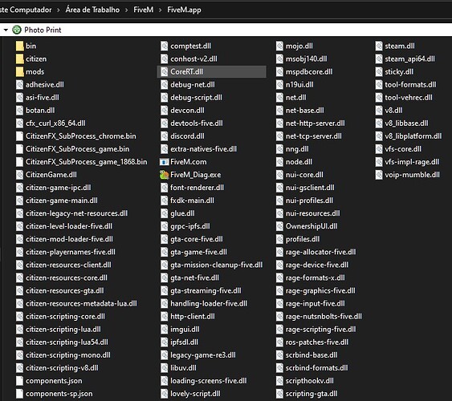Click the v8.dll file icon
The height and width of the screenshot is (401, 452).
tap(379, 111)
